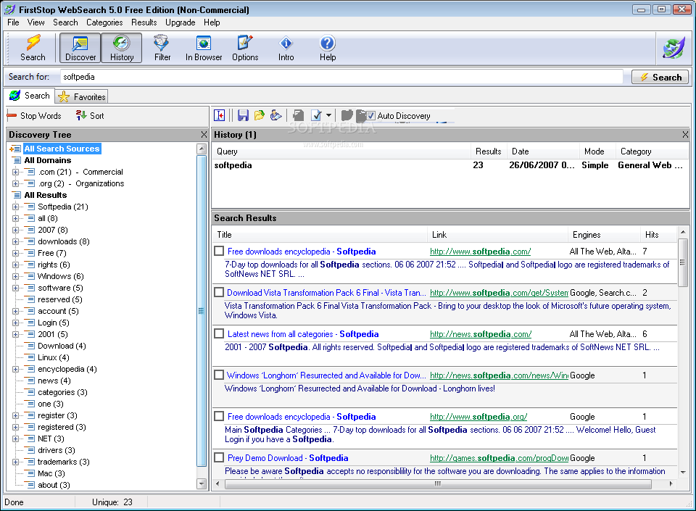The width and height of the screenshot is (696, 511).
Task: Open the Results menu
Action: (x=144, y=22)
